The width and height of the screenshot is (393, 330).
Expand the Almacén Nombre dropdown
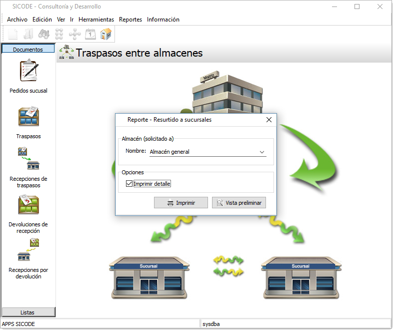[x=261, y=152]
